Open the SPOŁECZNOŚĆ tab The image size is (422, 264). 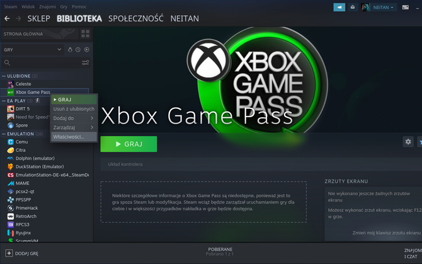click(x=136, y=18)
